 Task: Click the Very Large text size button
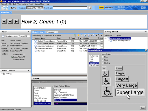(x=127, y=85)
